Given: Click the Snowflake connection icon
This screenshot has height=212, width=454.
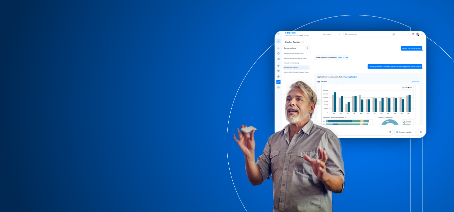Looking at the screenshot, I should (397, 132).
